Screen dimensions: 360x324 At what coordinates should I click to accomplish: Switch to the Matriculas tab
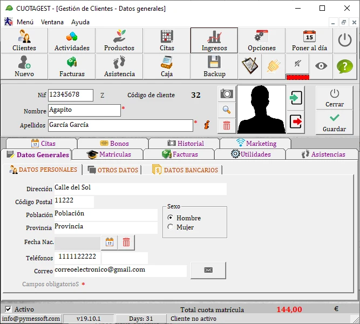[x=108, y=154]
